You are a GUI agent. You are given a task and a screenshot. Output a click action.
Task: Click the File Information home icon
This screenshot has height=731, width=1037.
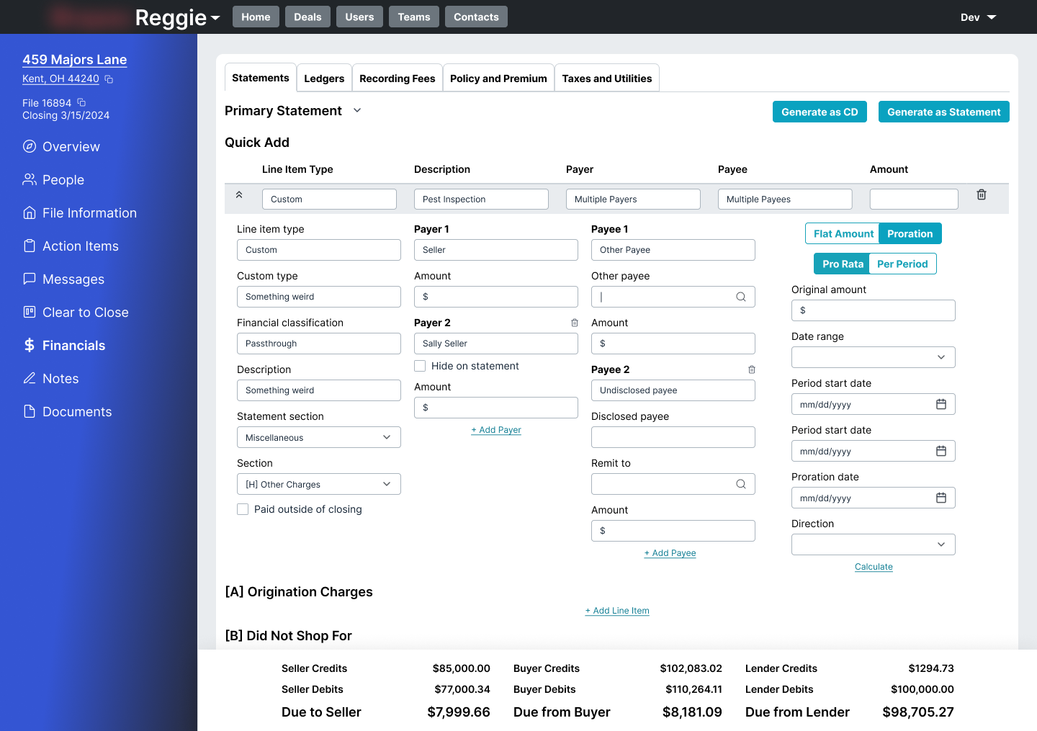(30, 212)
